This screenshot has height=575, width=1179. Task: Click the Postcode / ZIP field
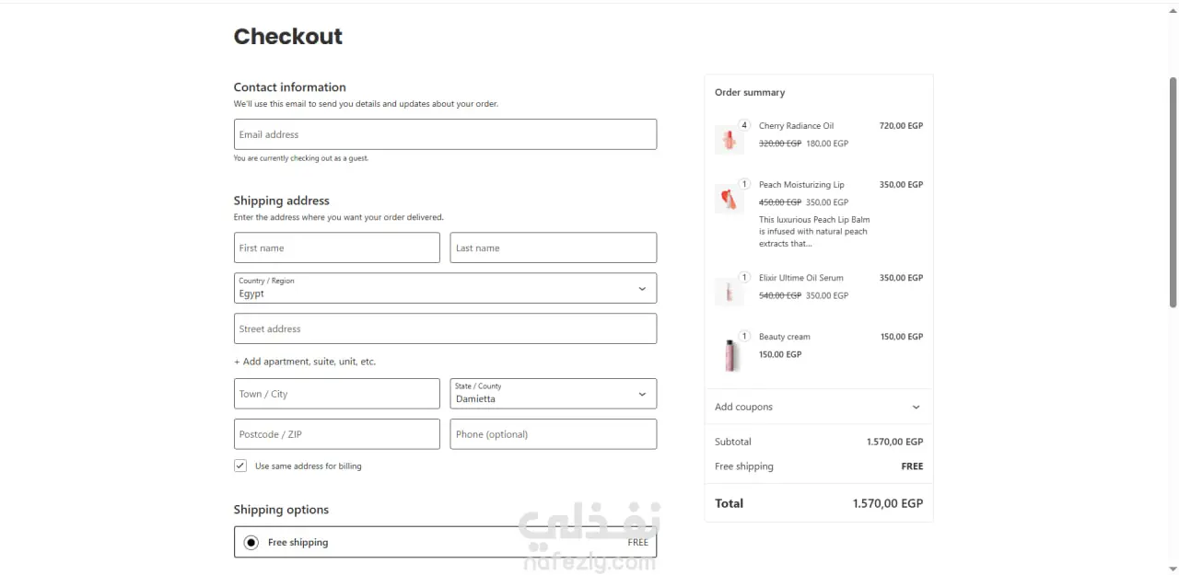pyautogui.click(x=336, y=434)
